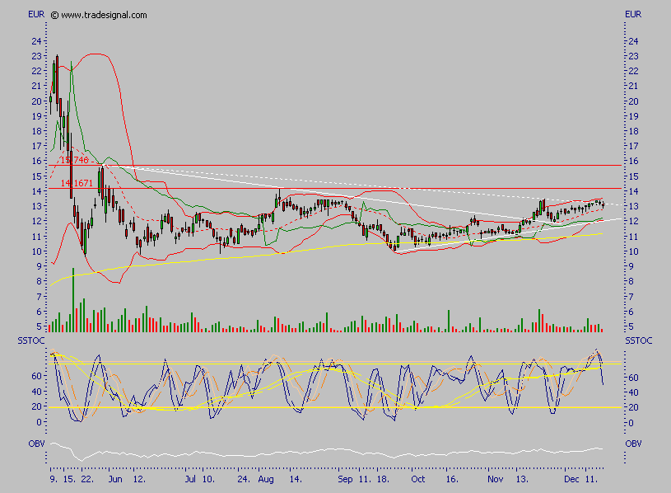This screenshot has height=493, width=671.
Task: Select the Jun date on the time axis
Action: 114,478
